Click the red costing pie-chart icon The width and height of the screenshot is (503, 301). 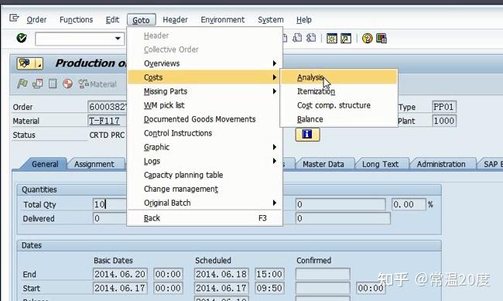click(67, 84)
